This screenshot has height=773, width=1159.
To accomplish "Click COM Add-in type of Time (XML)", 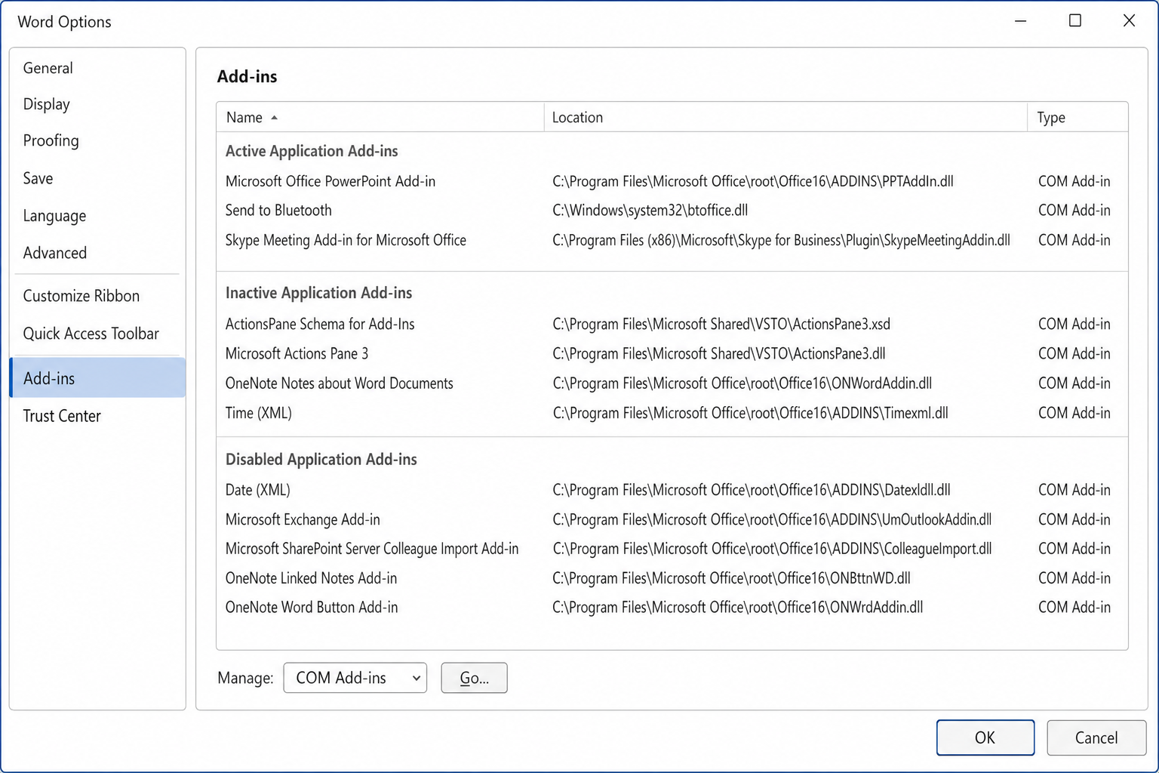I will click(x=1074, y=413).
